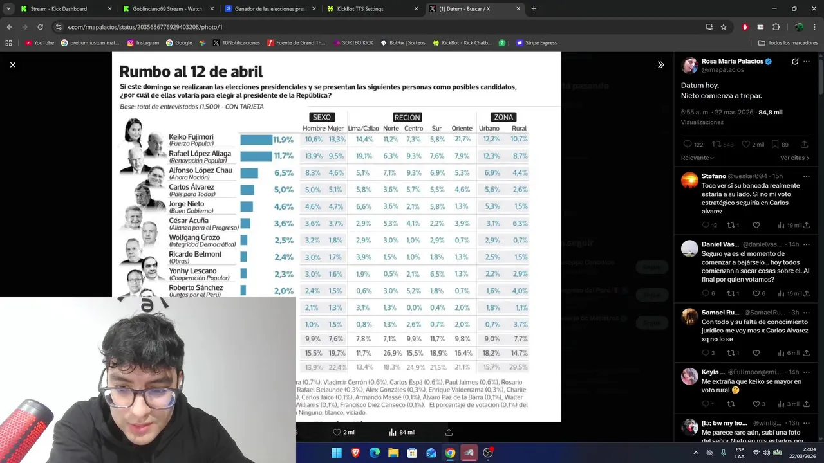Open Todos los marcadores folder
This screenshot has height=463, width=824.
pos(788,43)
